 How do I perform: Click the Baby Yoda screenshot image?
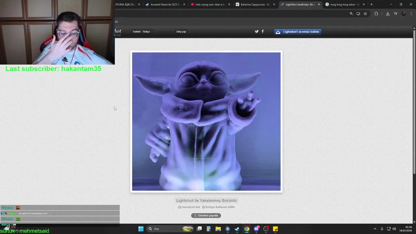click(206, 122)
